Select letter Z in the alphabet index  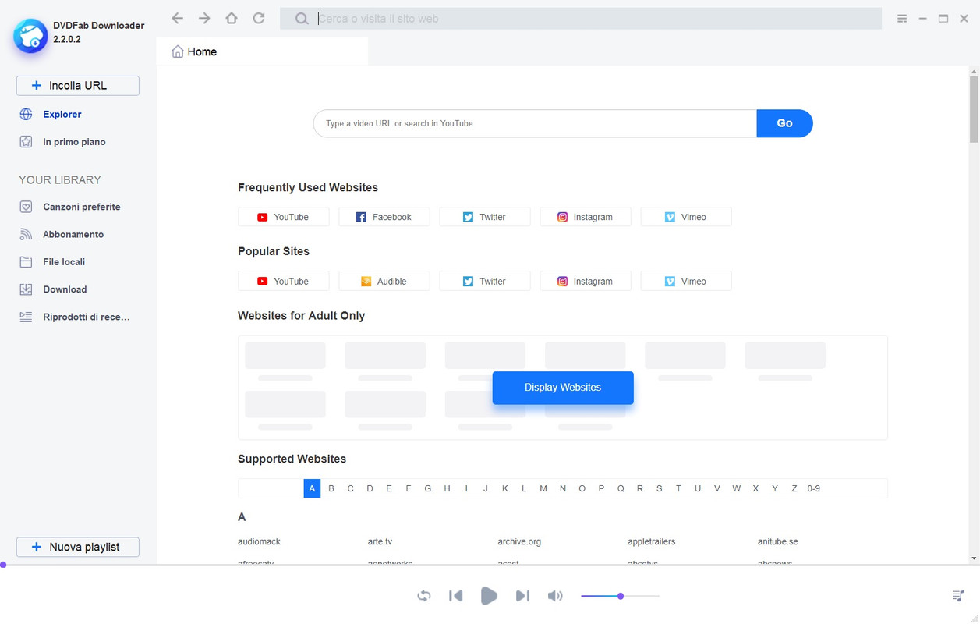pyautogui.click(x=794, y=488)
